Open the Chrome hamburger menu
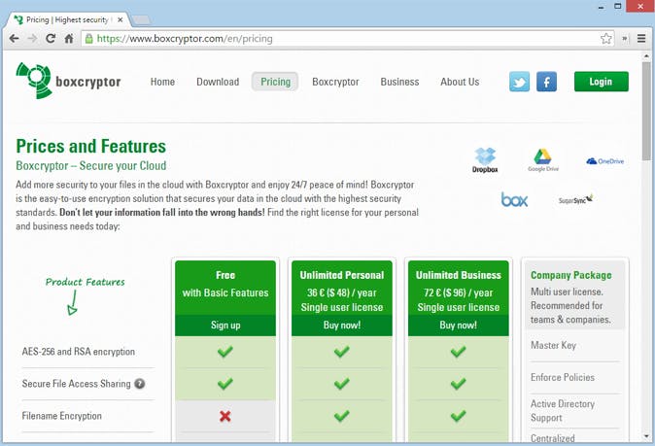Viewport: 655px width, 446px height. pos(641,39)
